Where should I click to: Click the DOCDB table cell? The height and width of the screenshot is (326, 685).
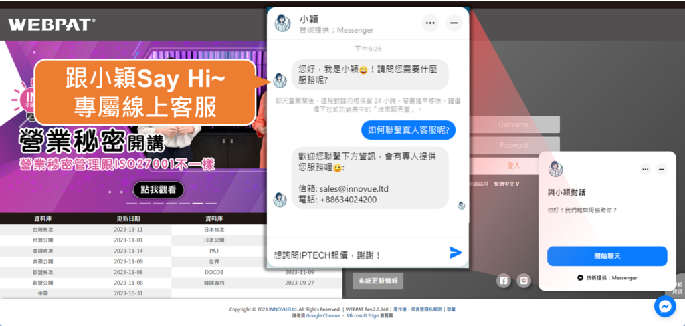pos(214,272)
